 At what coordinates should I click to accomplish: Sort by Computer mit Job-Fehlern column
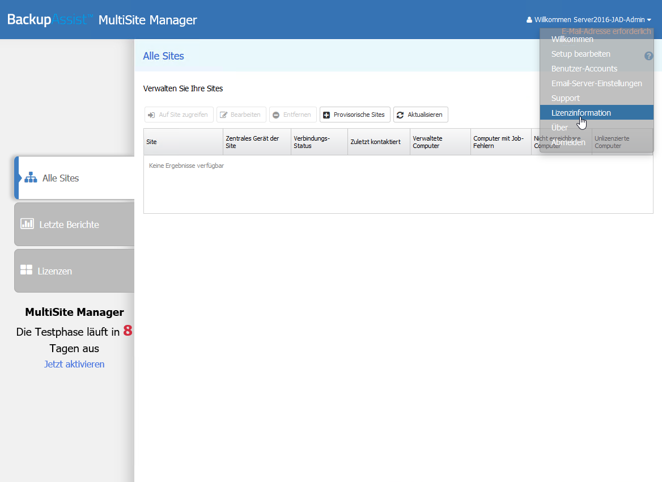coord(500,142)
